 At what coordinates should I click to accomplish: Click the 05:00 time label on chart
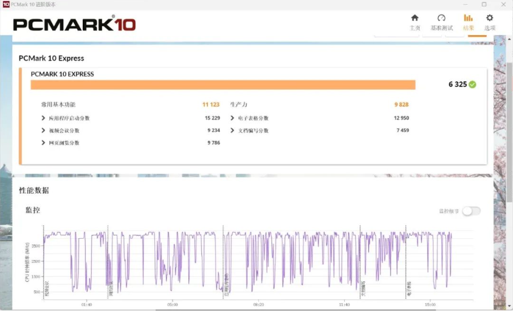[173, 305]
